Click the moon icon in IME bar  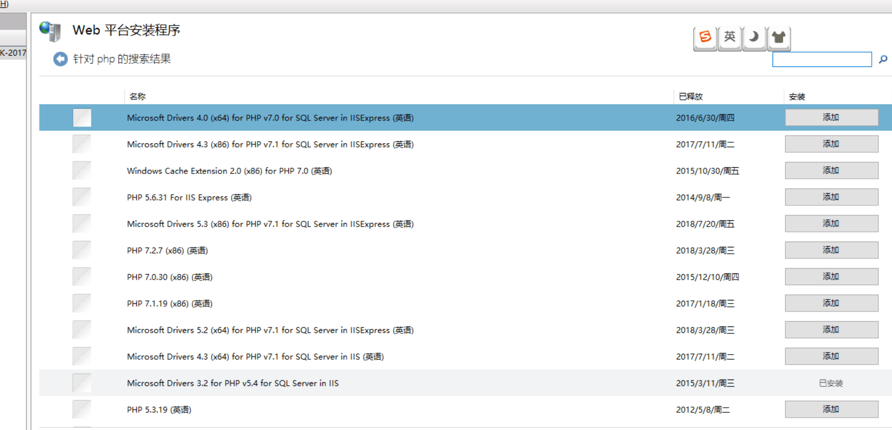tap(754, 37)
